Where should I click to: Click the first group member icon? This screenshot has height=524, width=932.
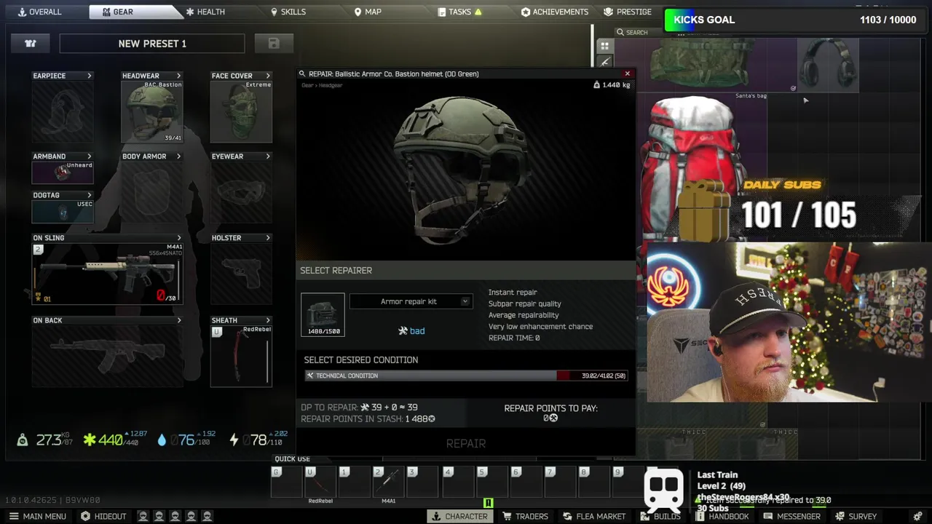143,516
